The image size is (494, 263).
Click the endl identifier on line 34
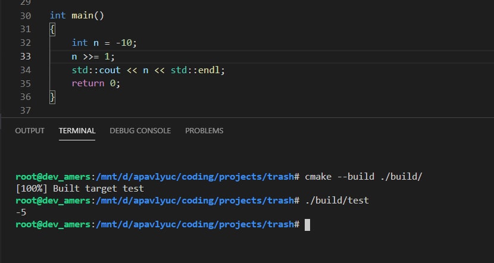click(209, 70)
